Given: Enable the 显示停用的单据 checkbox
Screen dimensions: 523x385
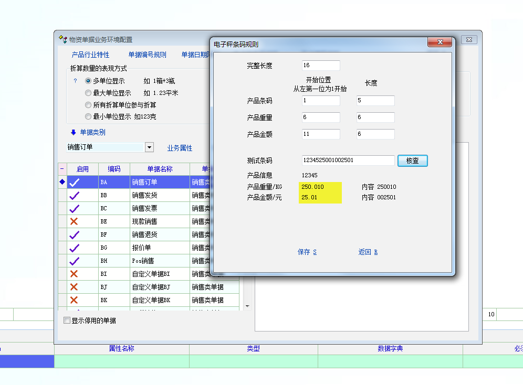Looking at the screenshot, I should coord(67,320).
